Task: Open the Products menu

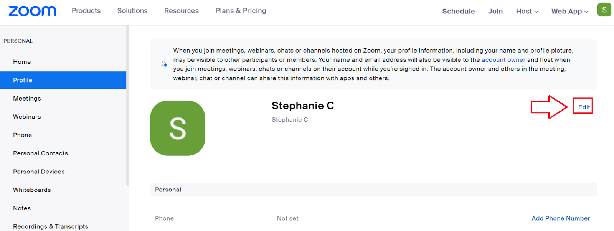Action: 86,11
